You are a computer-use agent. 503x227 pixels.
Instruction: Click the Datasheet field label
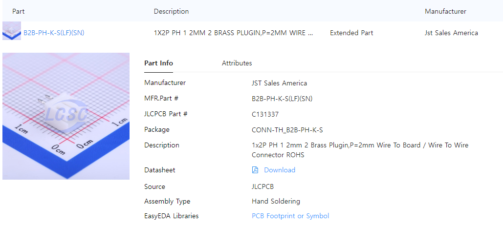pos(160,170)
